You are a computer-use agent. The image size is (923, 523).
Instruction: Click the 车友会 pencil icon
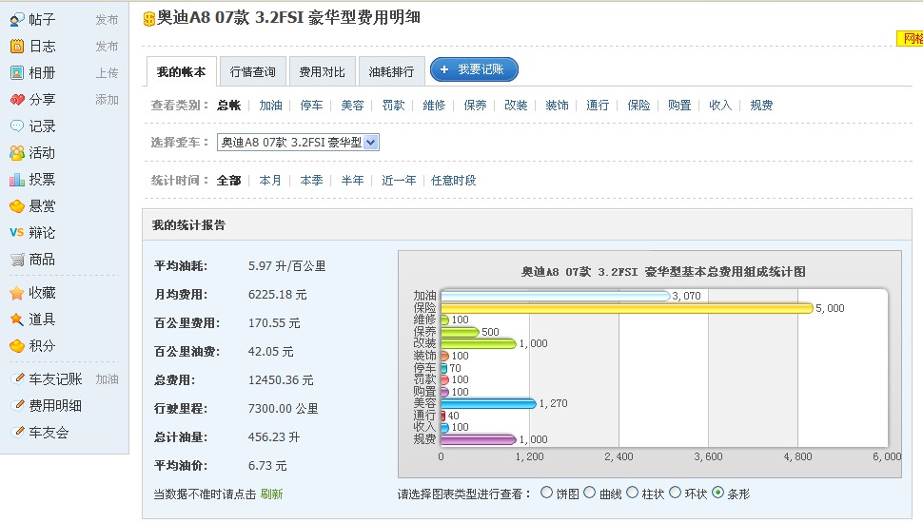coord(18,432)
